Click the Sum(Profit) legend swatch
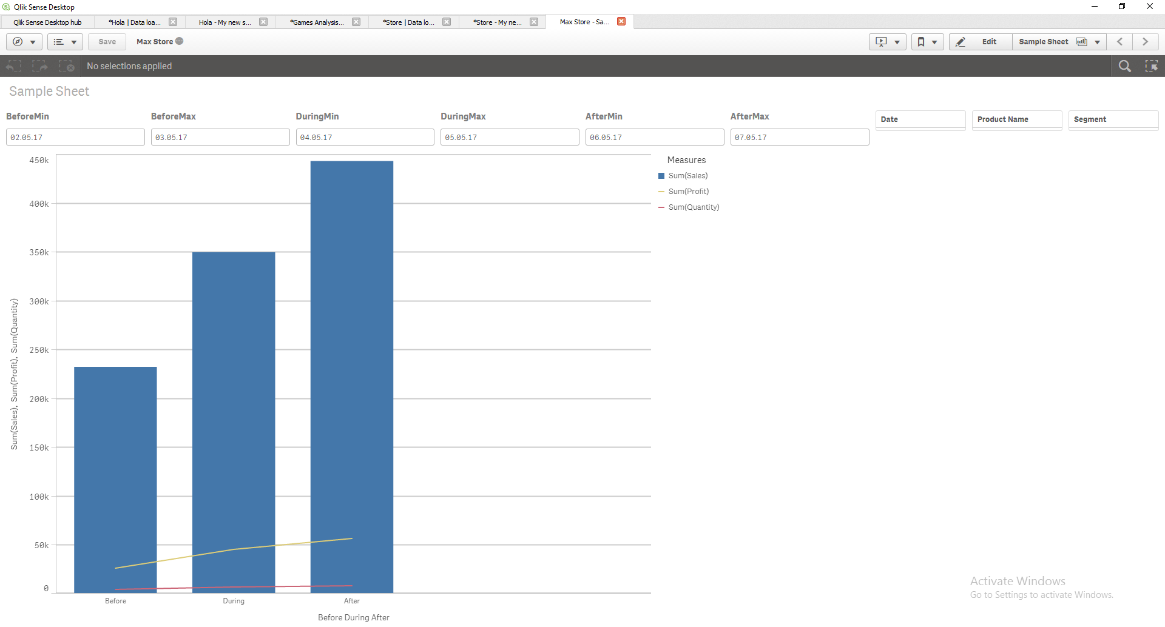 point(661,192)
